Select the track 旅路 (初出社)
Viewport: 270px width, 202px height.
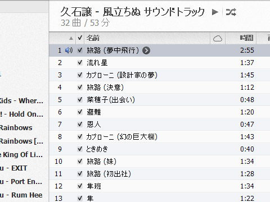tap(109, 174)
